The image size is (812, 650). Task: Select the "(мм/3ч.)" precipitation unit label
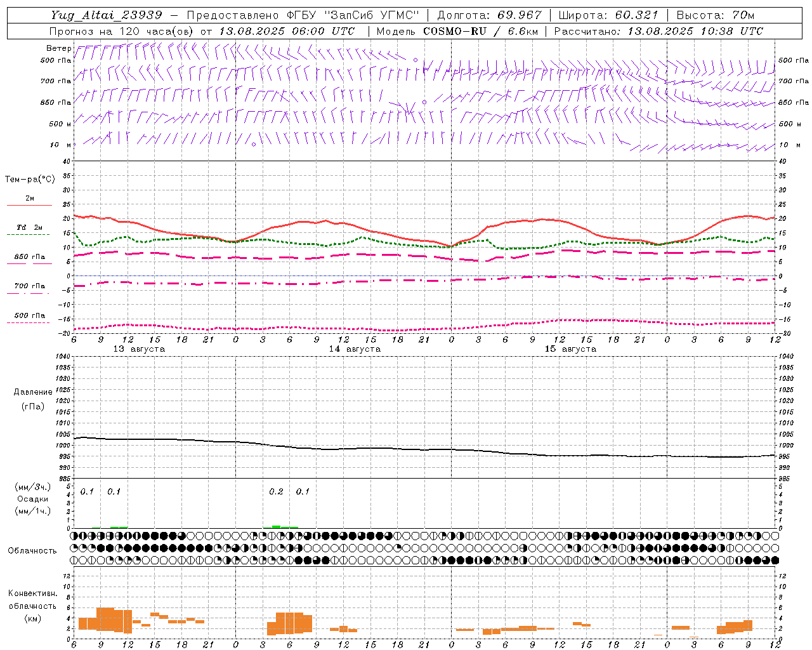point(32,487)
